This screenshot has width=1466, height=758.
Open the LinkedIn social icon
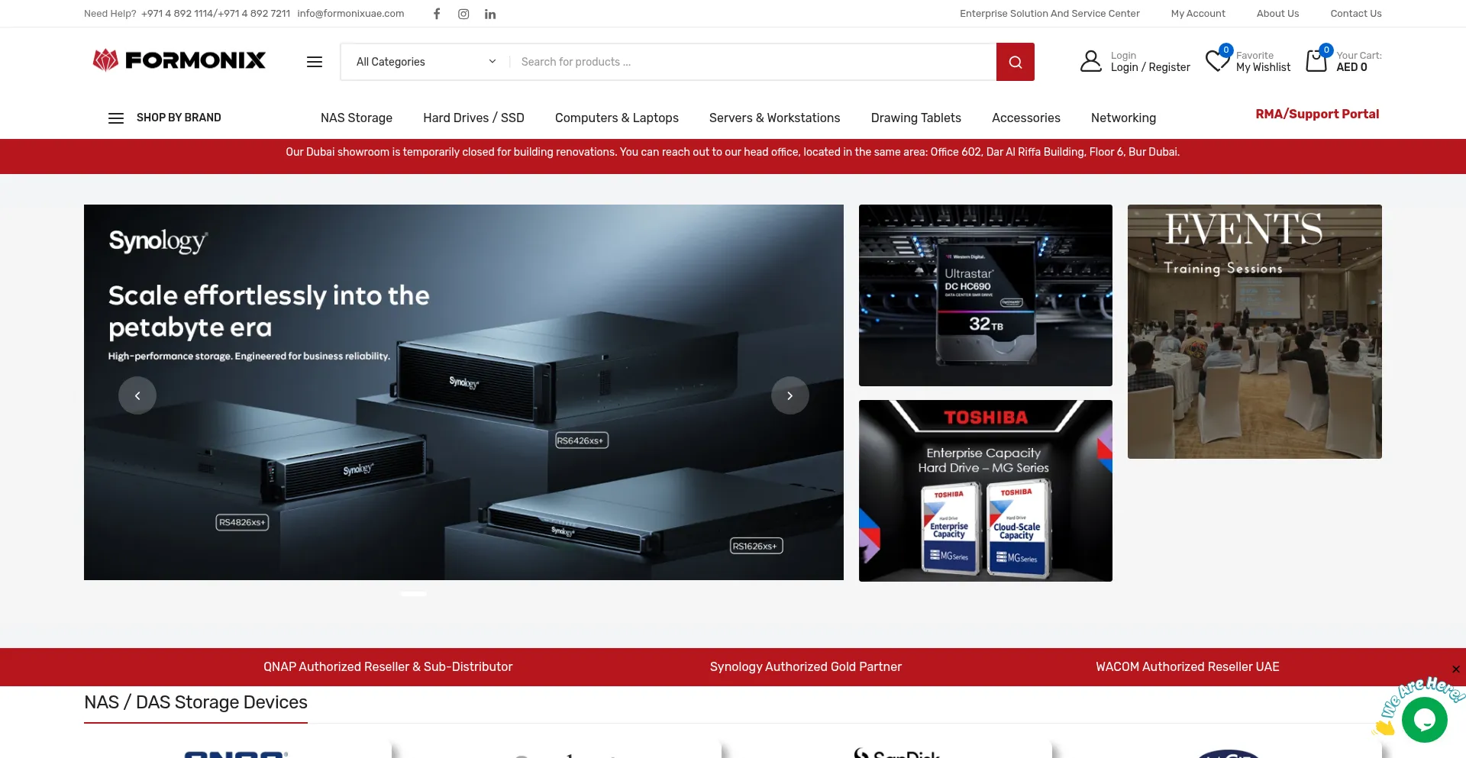[490, 14]
